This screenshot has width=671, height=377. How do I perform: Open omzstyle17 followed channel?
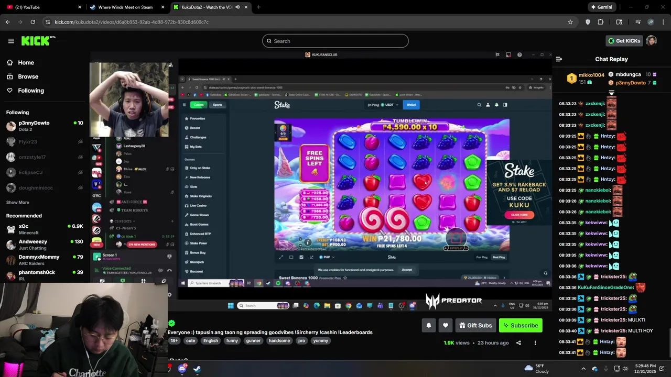(x=45, y=157)
